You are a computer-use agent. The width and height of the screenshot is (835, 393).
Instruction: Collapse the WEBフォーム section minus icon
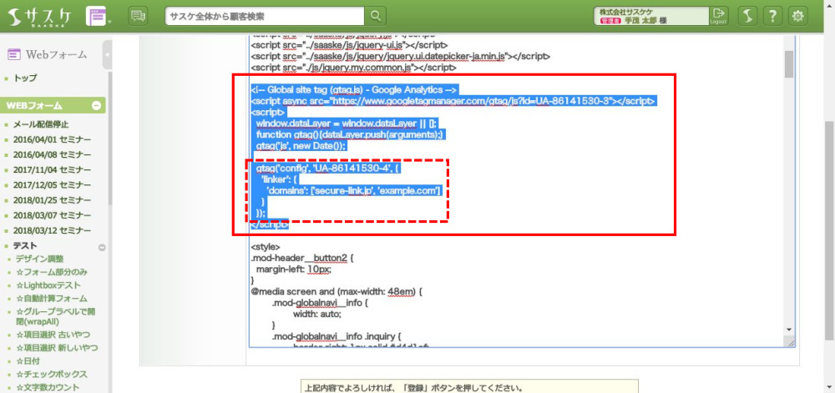pyautogui.click(x=96, y=106)
